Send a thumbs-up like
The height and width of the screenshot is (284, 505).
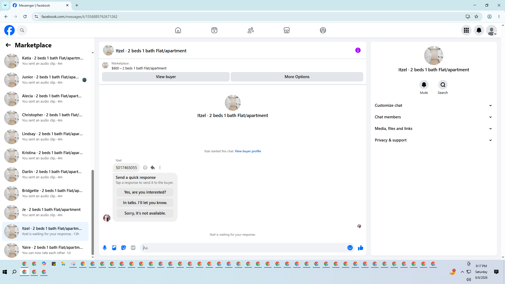click(x=361, y=248)
